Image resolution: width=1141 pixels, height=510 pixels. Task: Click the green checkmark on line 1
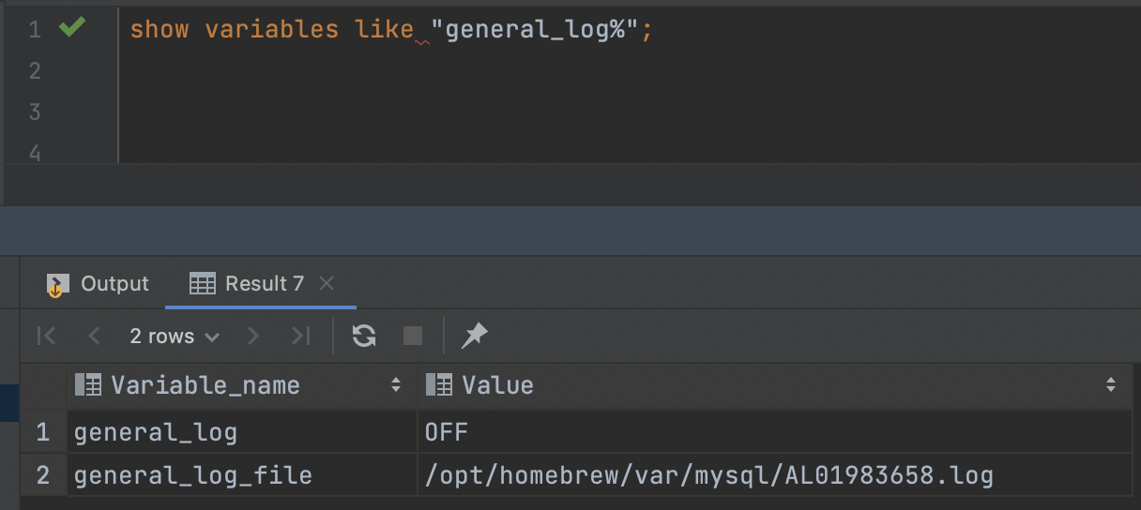[72, 28]
